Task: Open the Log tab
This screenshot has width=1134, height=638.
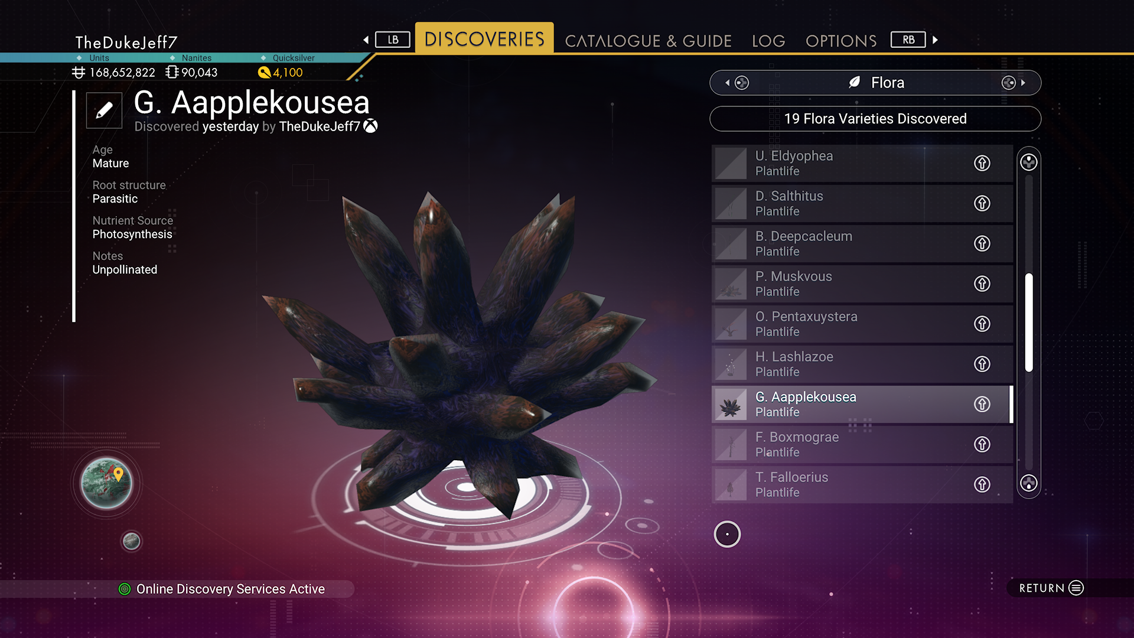Action: pos(768,41)
